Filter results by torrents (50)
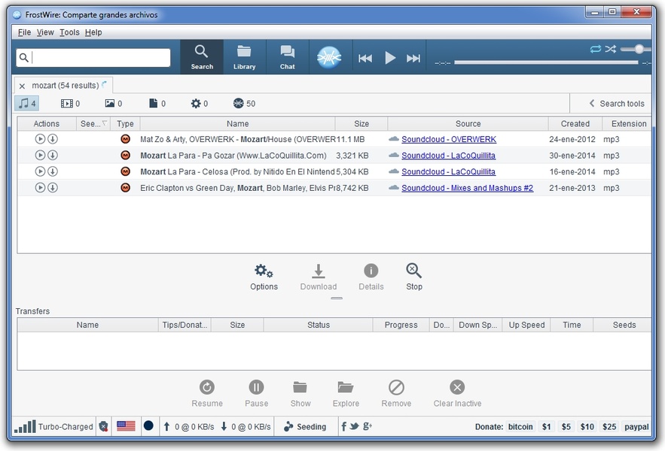This screenshot has width=665, height=451. [x=244, y=104]
